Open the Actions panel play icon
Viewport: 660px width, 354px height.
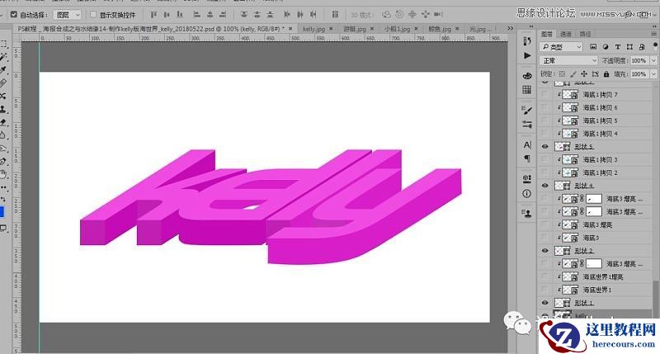pyautogui.click(x=527, y=55)
